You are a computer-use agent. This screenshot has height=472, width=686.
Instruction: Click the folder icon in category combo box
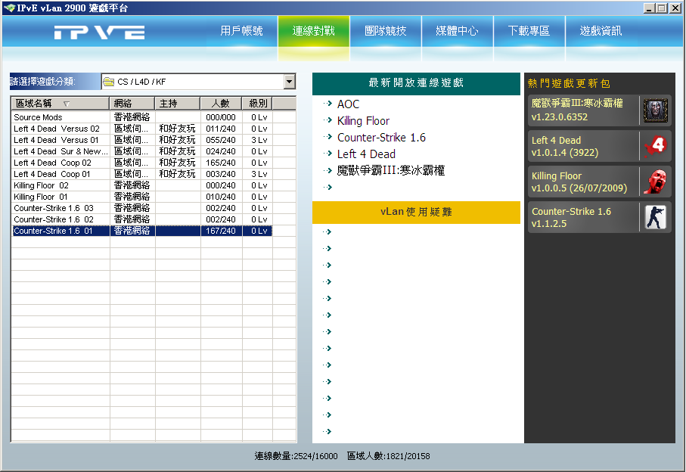click(109, 82)
